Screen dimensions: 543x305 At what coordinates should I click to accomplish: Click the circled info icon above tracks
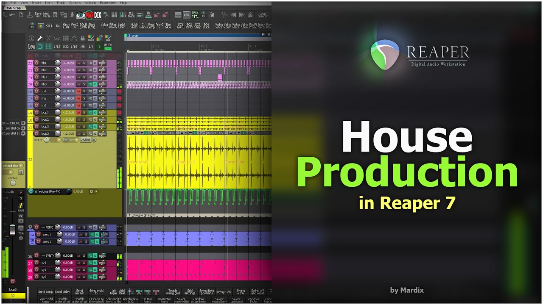31,38
